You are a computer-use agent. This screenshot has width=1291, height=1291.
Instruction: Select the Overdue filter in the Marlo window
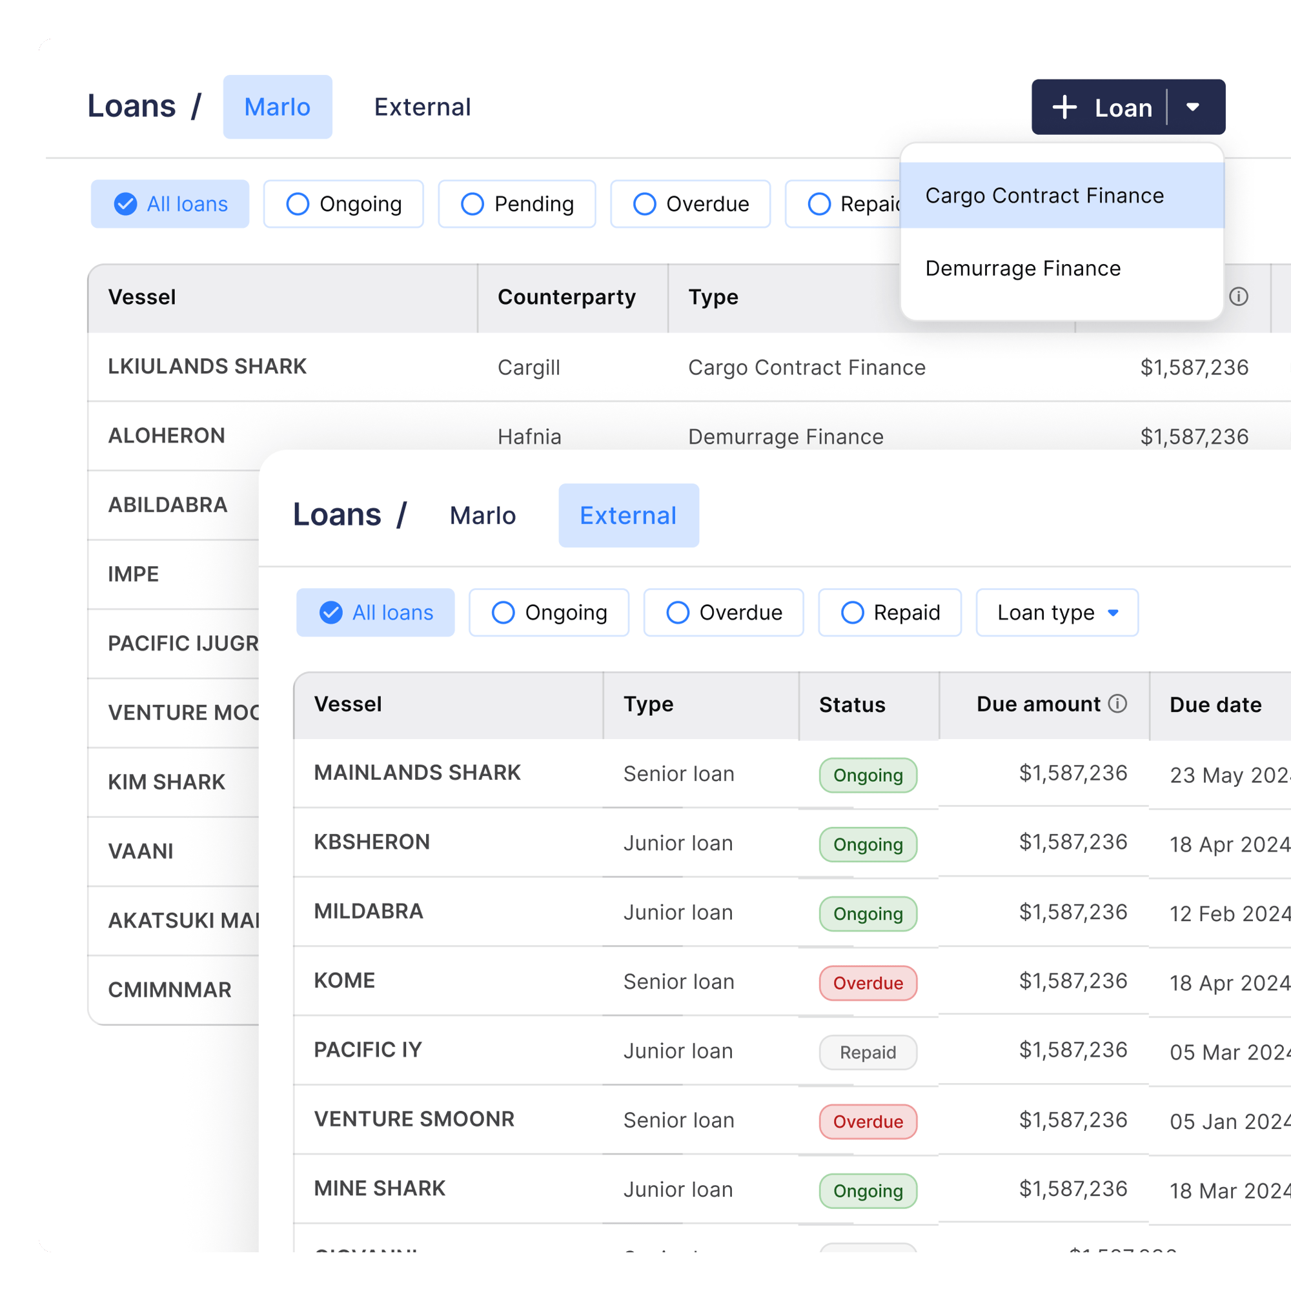690,204
